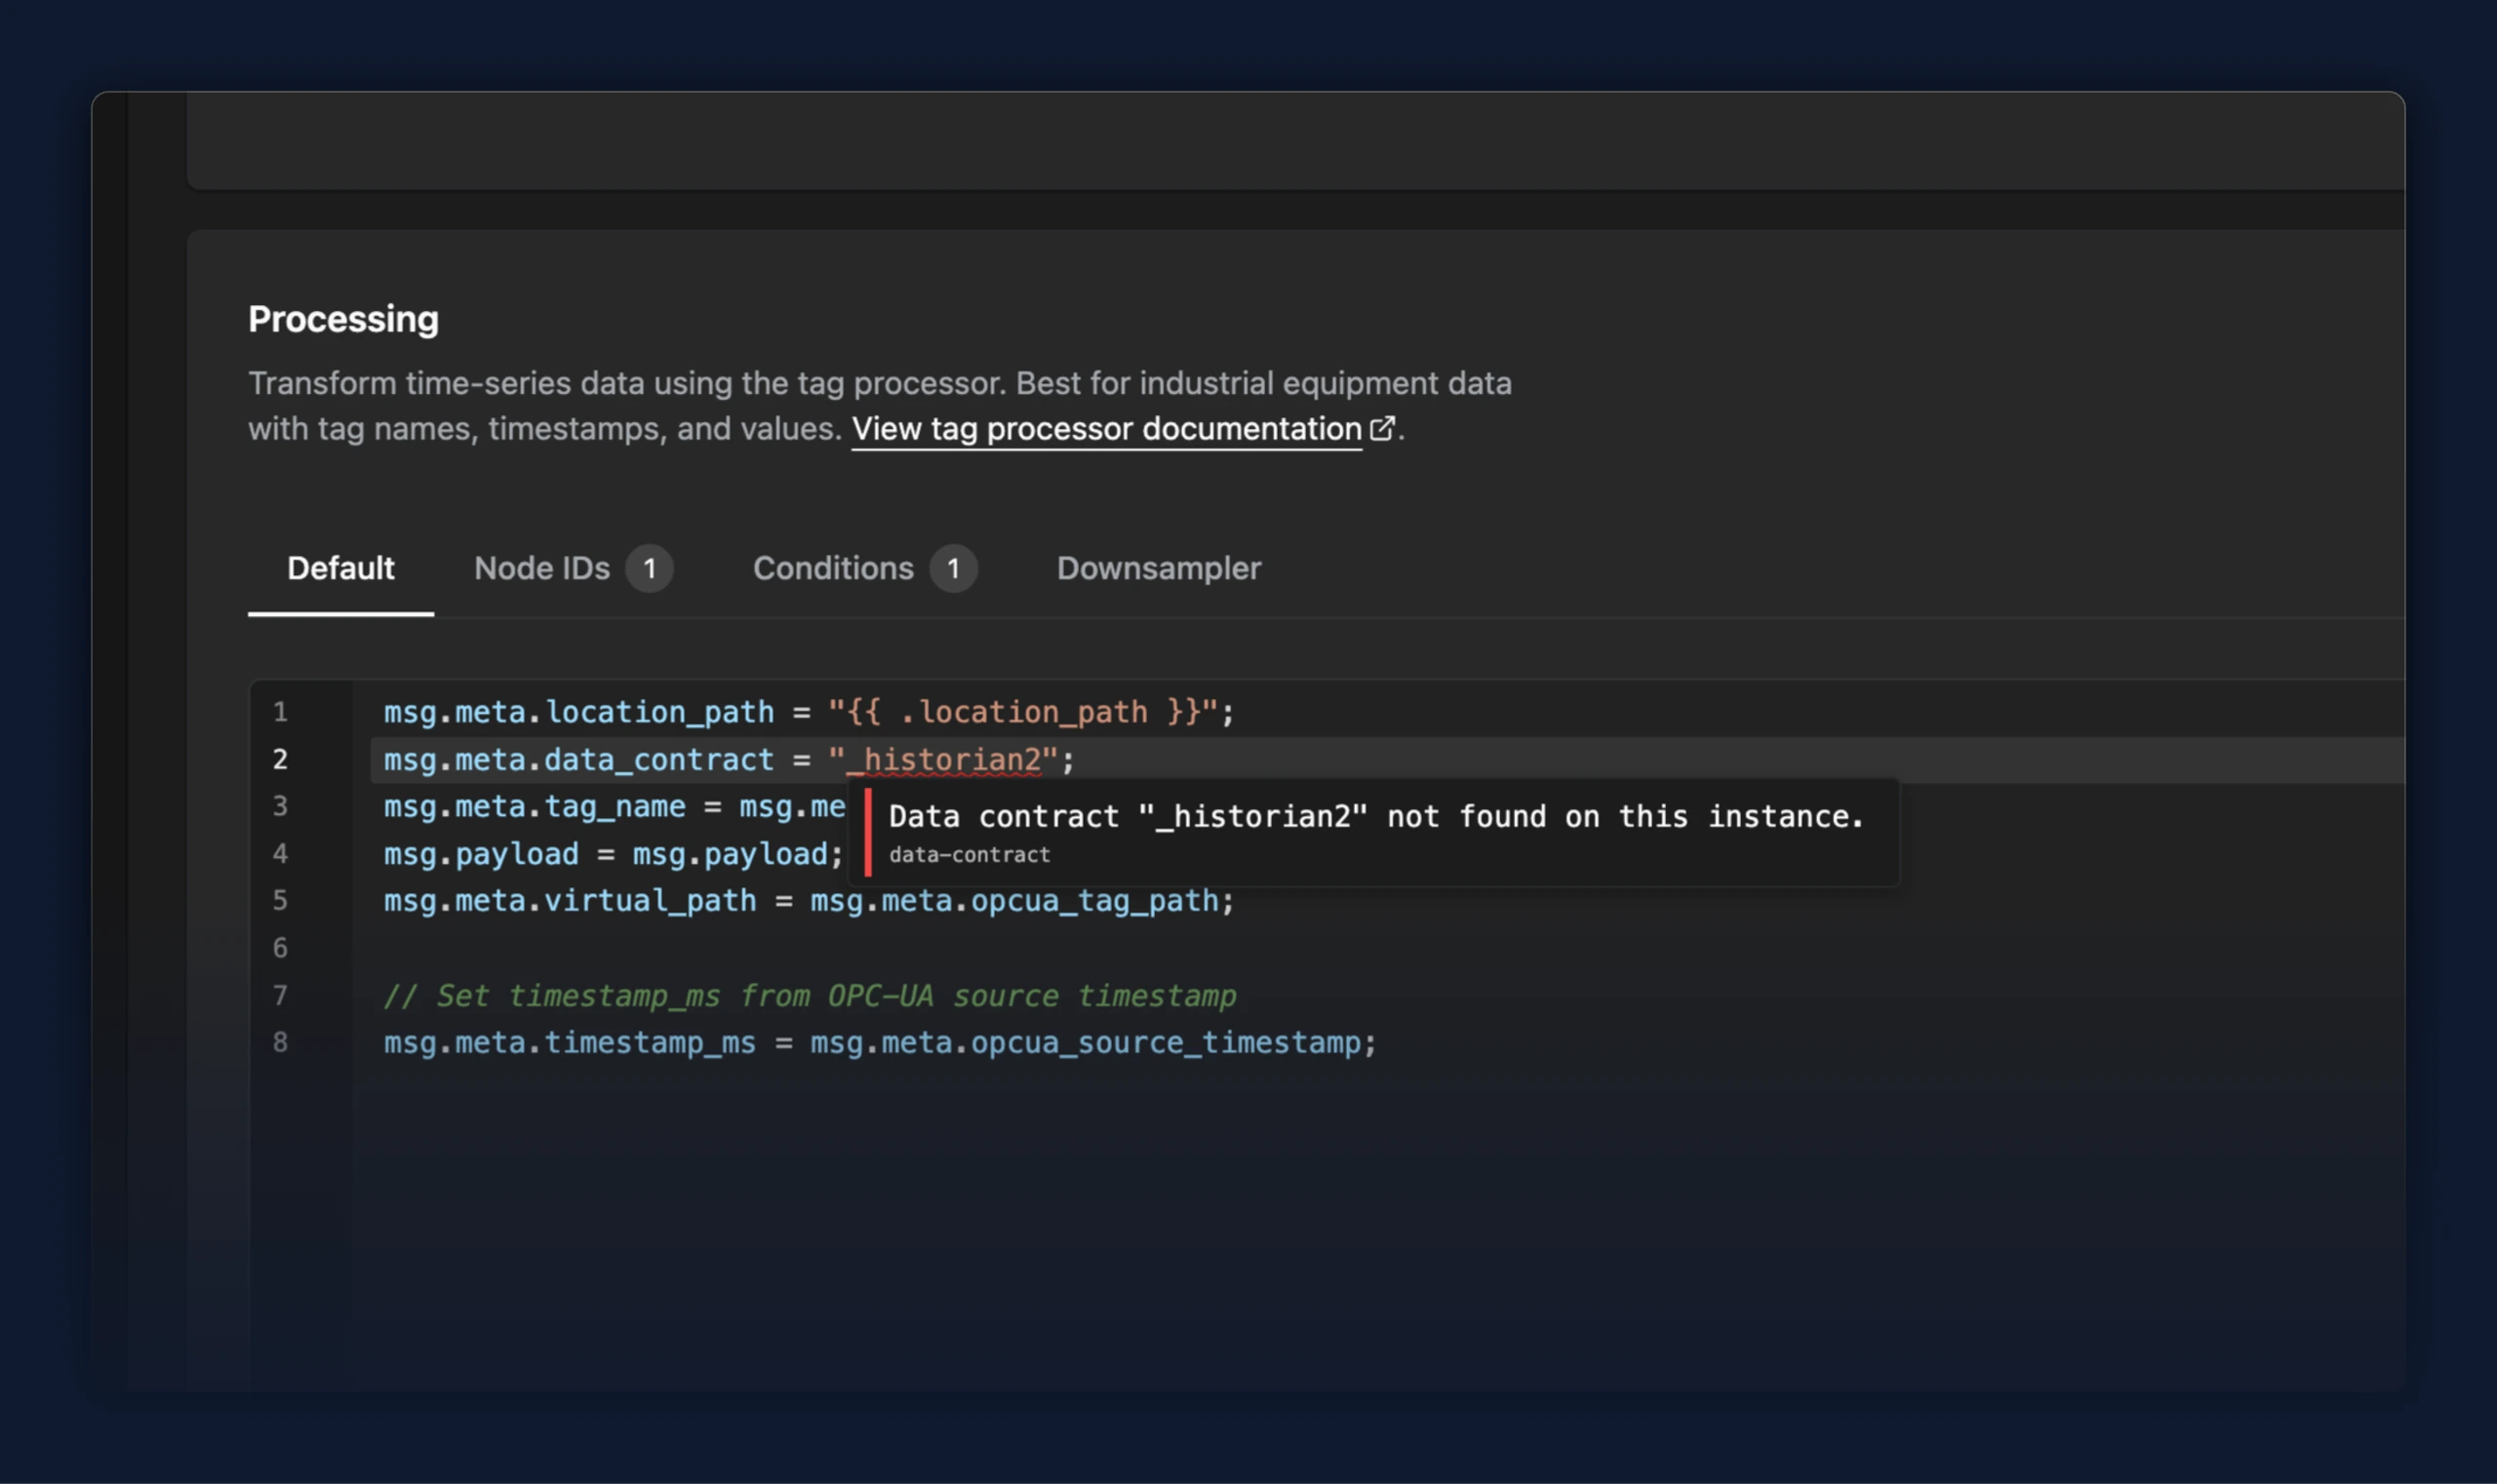Click the data contract not found error message
2497x1484 pixels.
[1376, 817]
